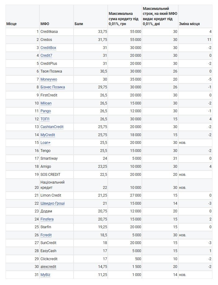The image size is (218, 285).
Task: Visit the alexcredit link
Action: point(48,266)
